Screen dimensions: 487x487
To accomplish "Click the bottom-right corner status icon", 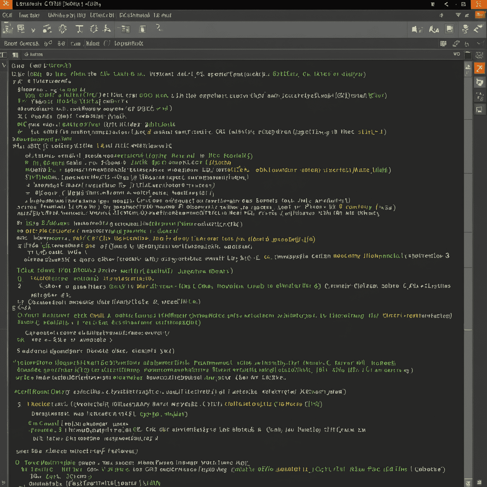I will [x=479, y=483].
